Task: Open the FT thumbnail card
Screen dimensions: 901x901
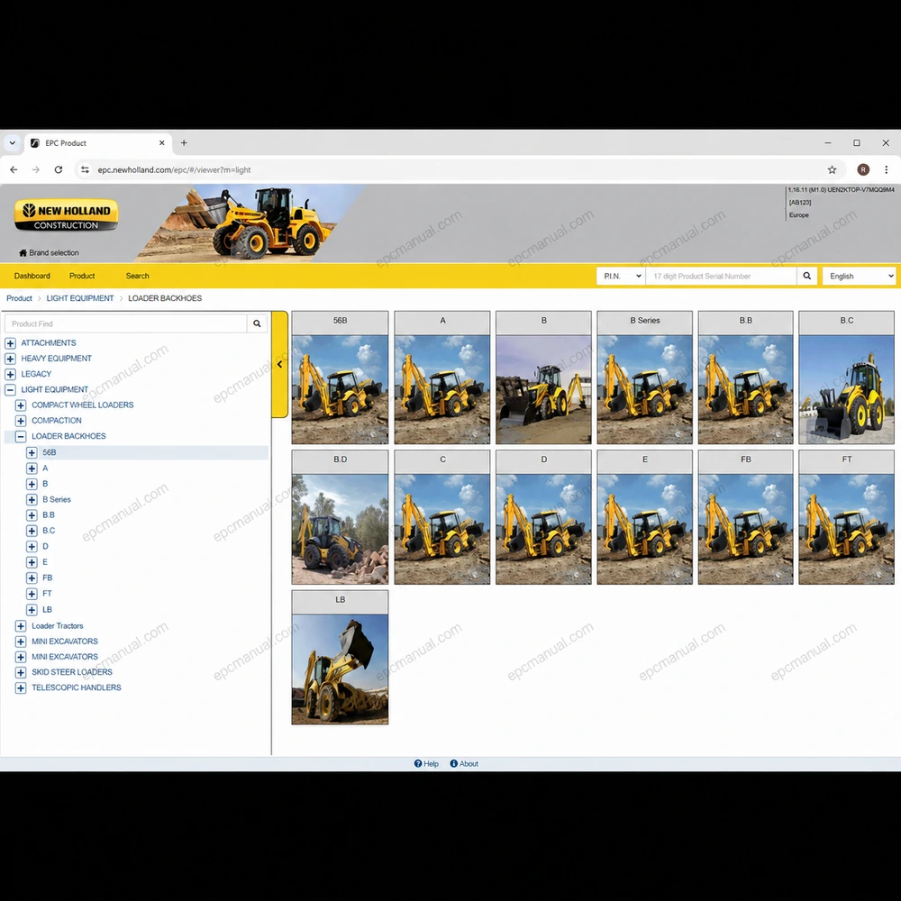Action: (846, 517)
